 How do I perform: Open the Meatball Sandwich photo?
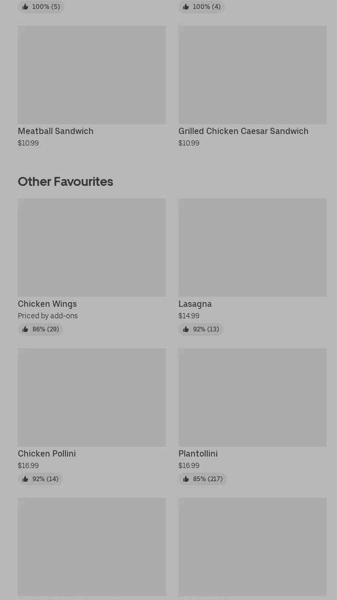[92, 75]
